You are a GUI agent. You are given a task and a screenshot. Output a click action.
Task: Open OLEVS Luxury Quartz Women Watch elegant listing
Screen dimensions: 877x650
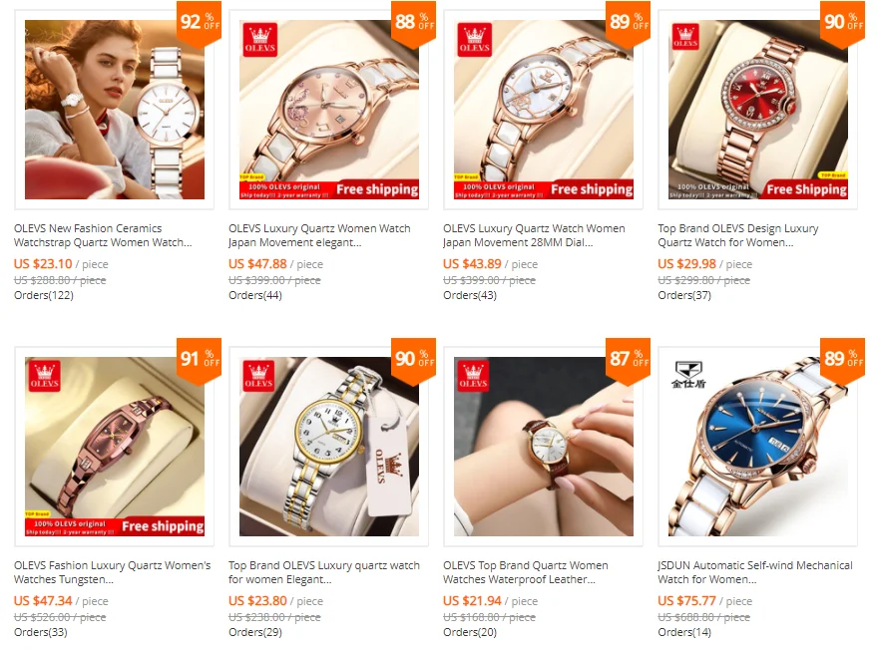pos(319,235)
